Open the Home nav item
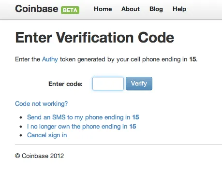Image resolution: width=222 pixels, height=174 pixels. click(x=103, y=9)
